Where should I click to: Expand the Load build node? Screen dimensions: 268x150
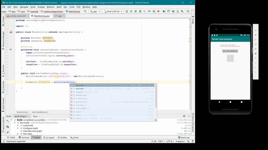(x=18, y=125)
